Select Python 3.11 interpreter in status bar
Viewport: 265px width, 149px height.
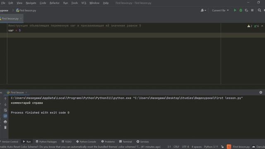click(211, 147)
